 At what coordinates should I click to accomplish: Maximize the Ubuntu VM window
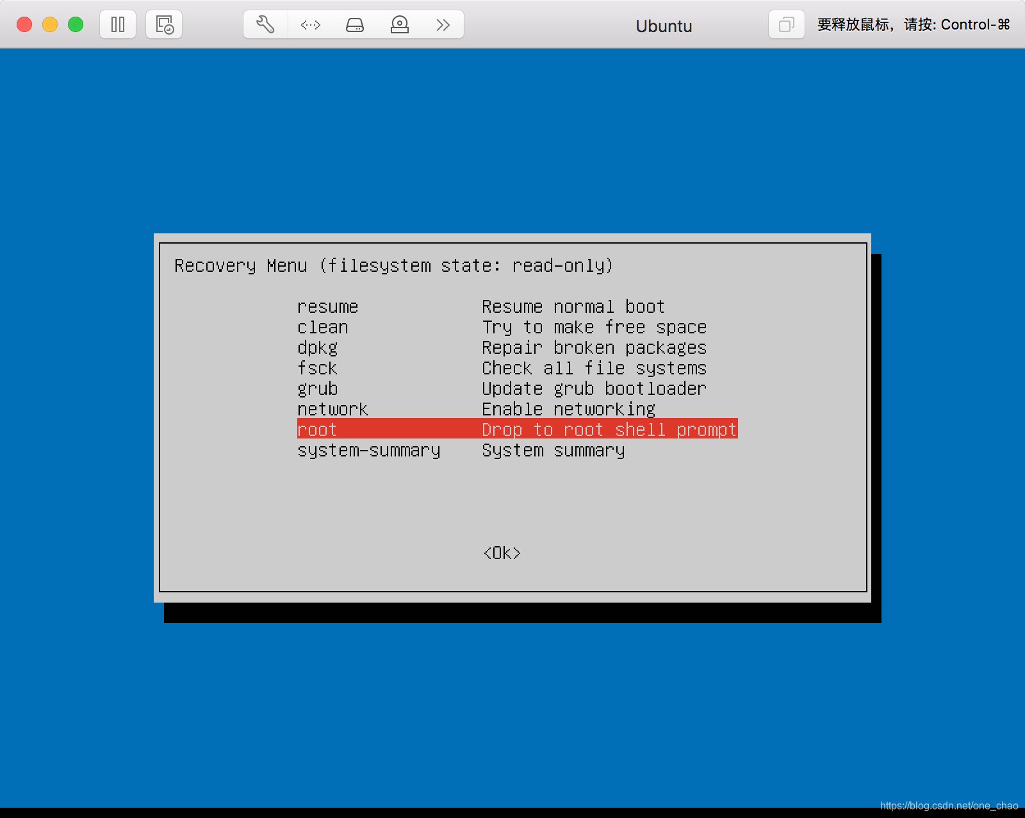[76, 25]
